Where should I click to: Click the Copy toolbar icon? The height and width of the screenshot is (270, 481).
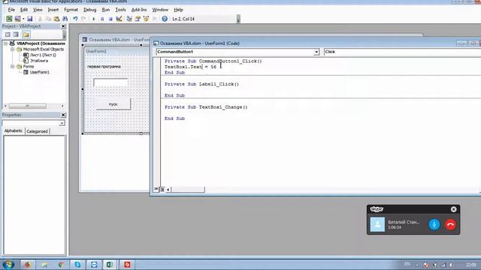click(48, 19)
